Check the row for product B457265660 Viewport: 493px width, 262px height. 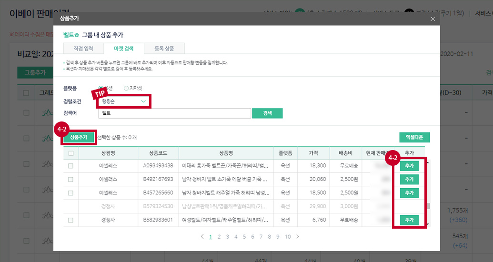point(71,193)
